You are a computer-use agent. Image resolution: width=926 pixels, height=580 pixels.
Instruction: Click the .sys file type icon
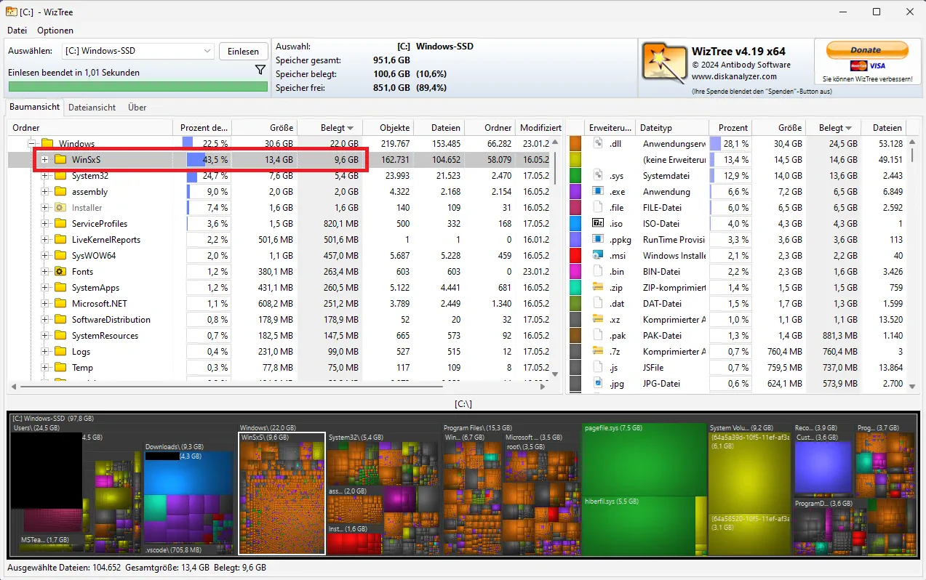tap(599, 176)
